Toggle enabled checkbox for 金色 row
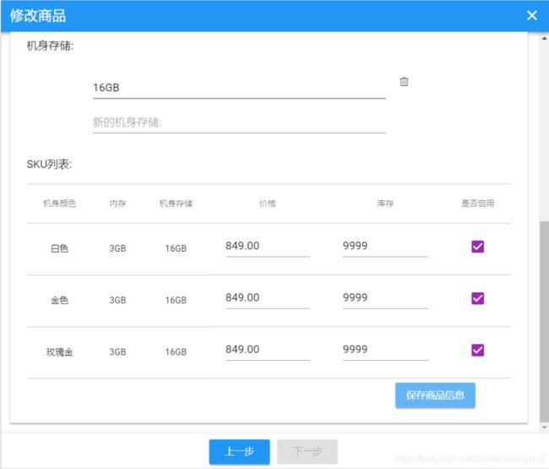 tap(477, 298)
